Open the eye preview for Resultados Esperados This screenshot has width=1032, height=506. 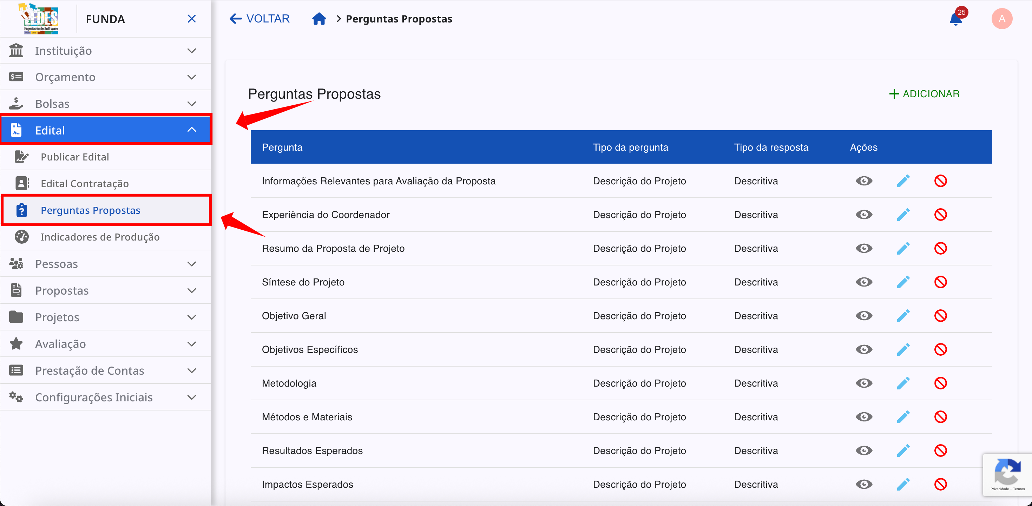[x=864, y=451]
